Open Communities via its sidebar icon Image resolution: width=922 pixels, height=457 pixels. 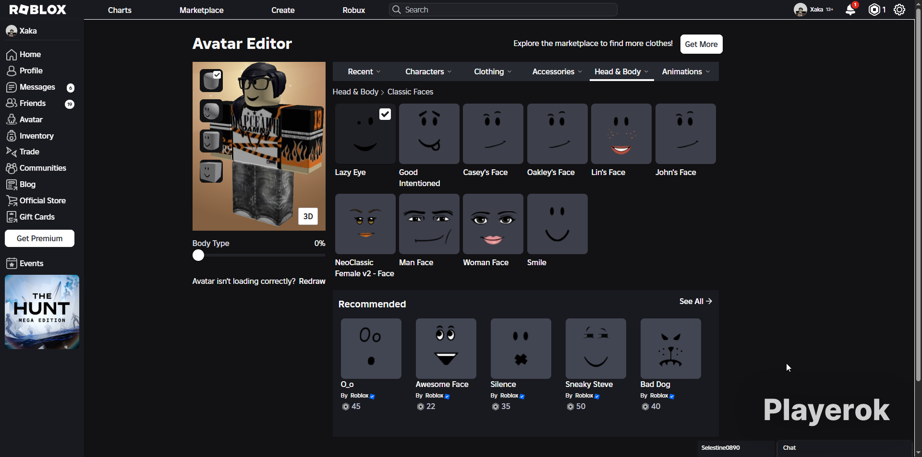12,168
